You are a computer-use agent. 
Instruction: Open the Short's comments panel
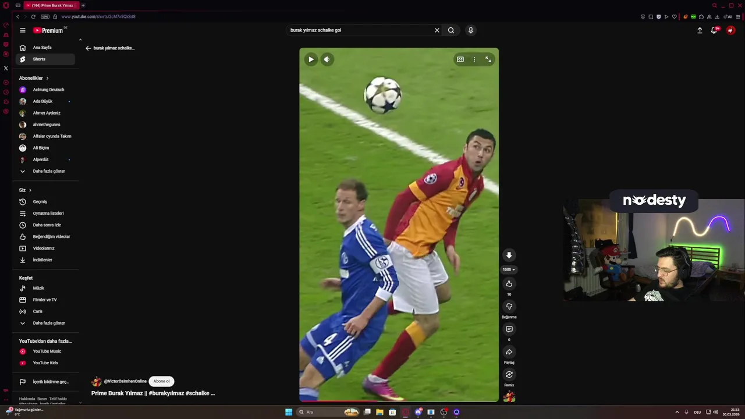coord(509,329)
